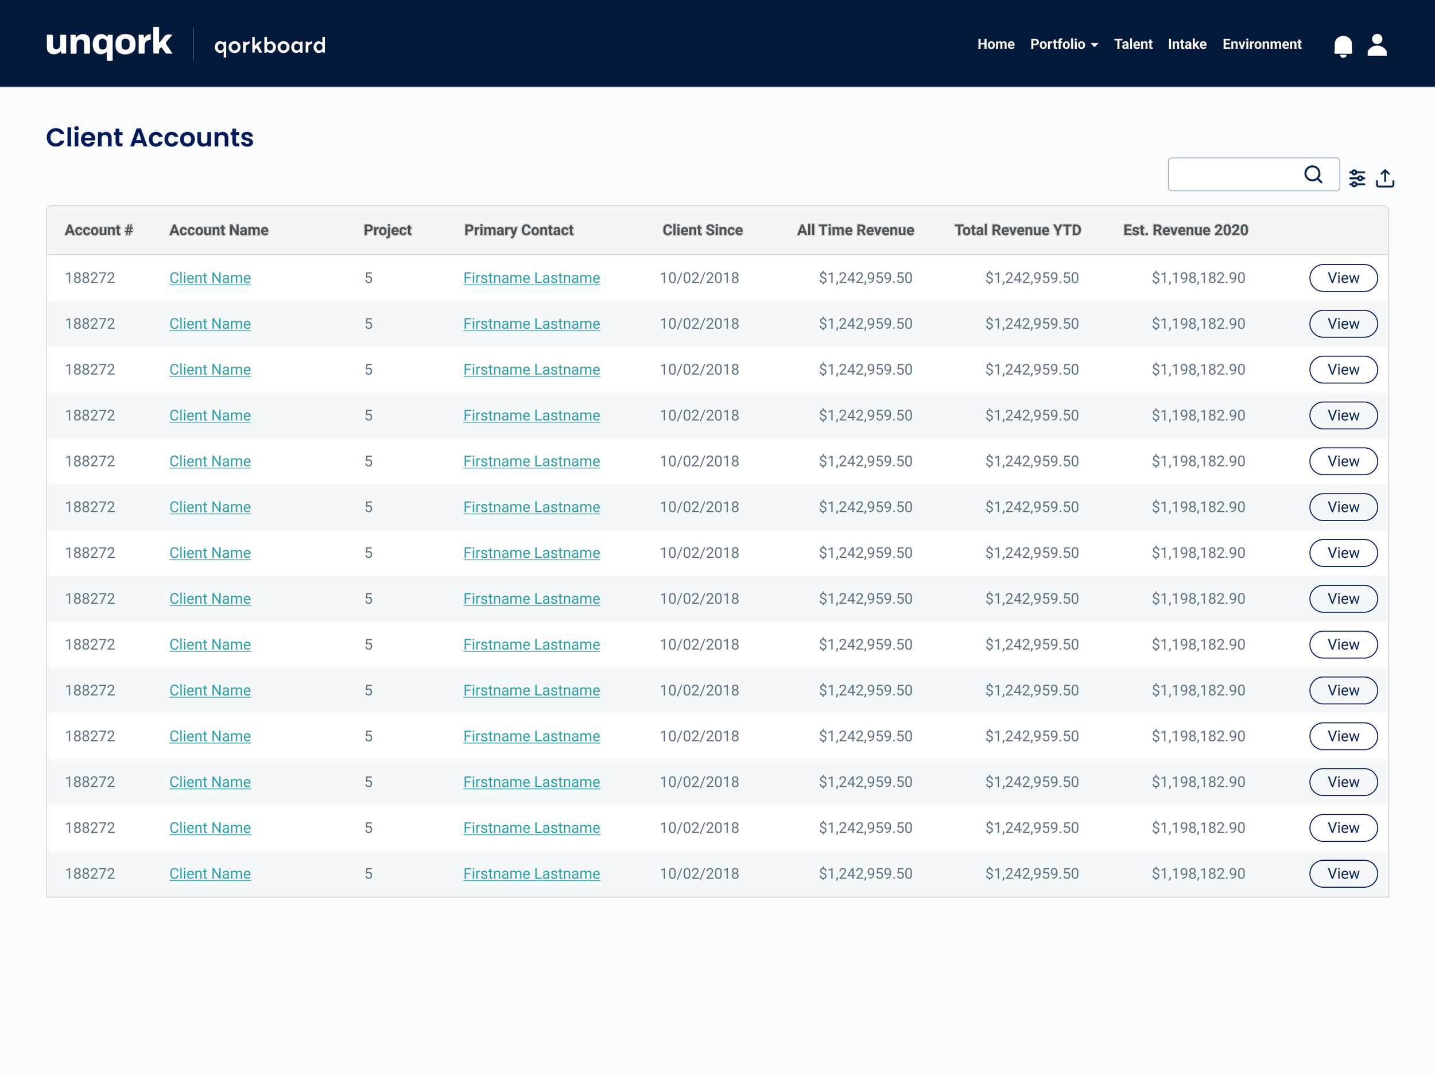
Task: Open the table filter settings icon
Action: coord(1356,178)
